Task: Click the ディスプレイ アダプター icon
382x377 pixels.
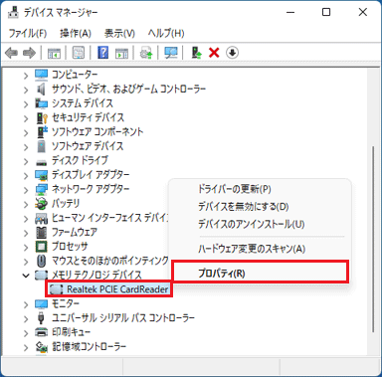Action: (41, 175)
